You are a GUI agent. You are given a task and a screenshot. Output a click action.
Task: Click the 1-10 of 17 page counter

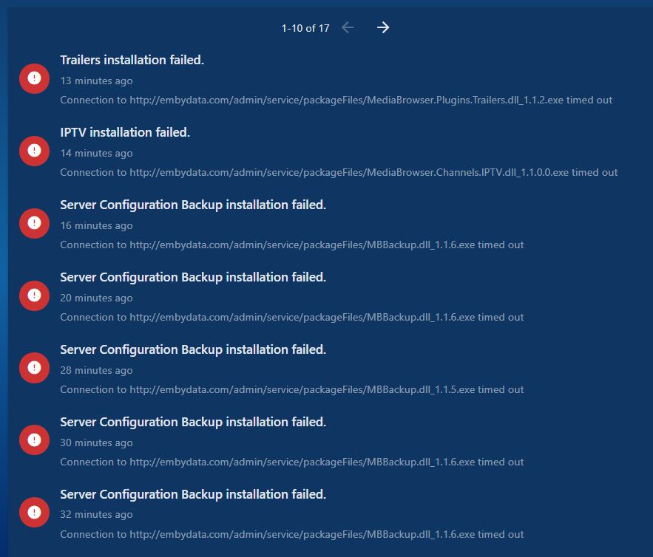coord(305,28)
